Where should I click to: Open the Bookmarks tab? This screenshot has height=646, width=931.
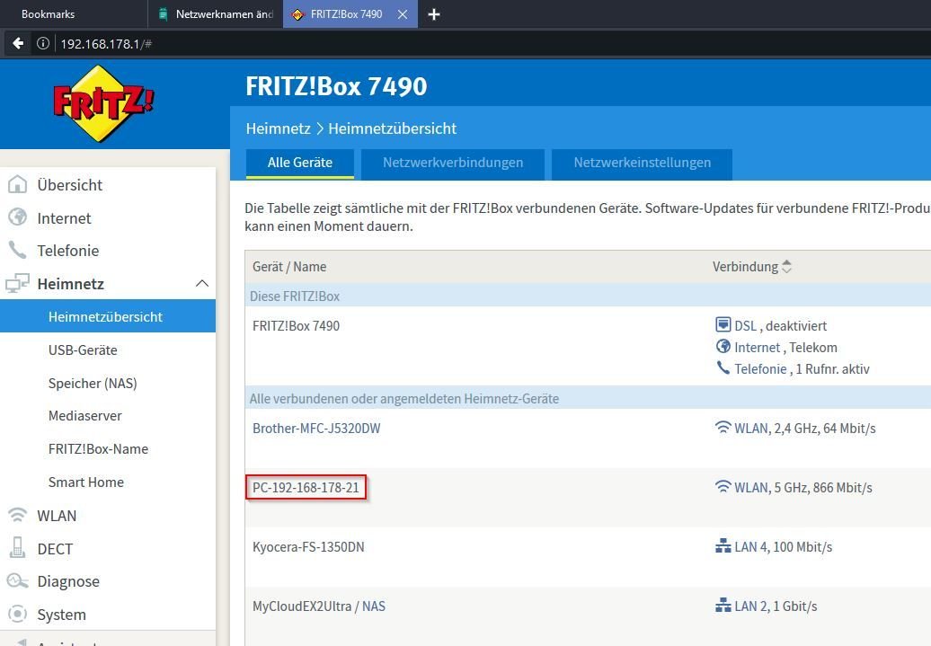click(x=48, y=14)
